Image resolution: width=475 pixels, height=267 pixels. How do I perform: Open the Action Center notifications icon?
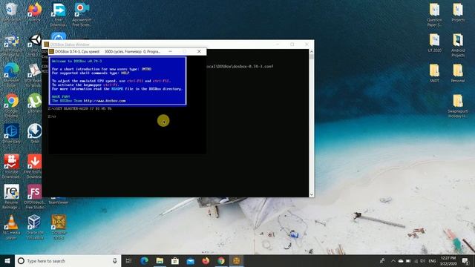coord(465,260)
